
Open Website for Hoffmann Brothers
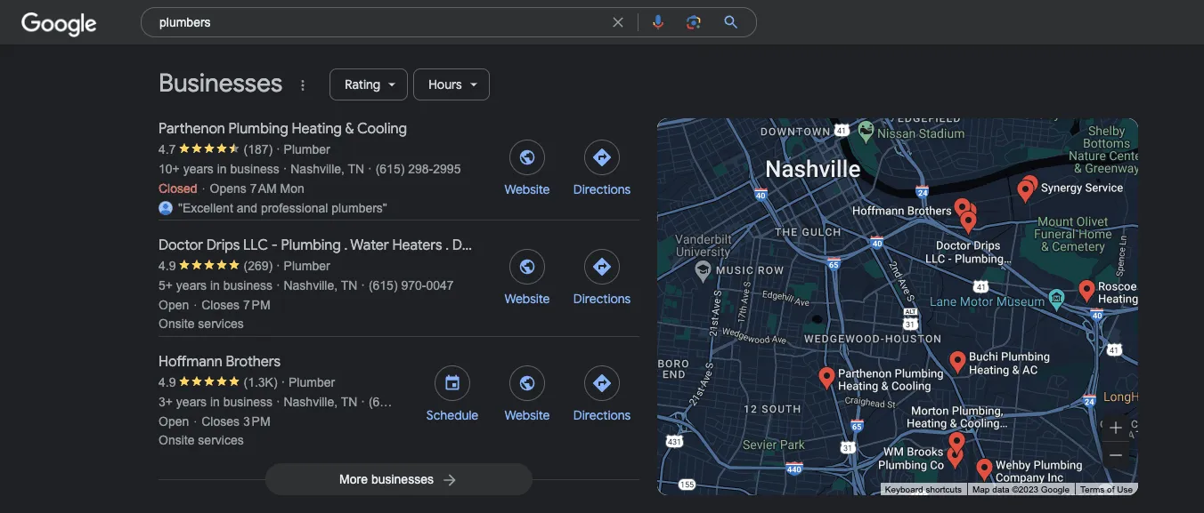pyautogui.click(x=526, y=382)
